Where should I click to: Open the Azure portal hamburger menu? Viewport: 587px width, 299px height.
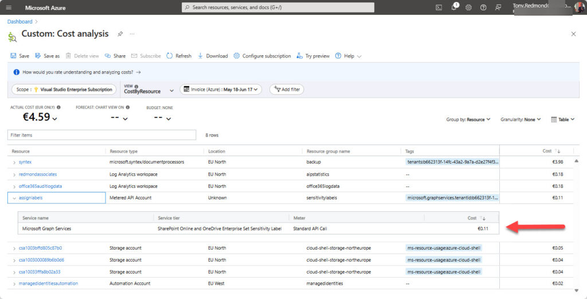[x=9, y=7]
